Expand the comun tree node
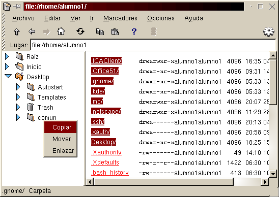This screenshot has width=279, height=197. pyautogui.click(x=18, y=117)
